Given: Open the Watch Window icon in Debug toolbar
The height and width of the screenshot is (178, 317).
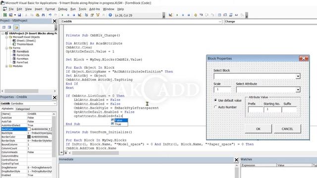Looking at the screenshot, I should (231, 15).
